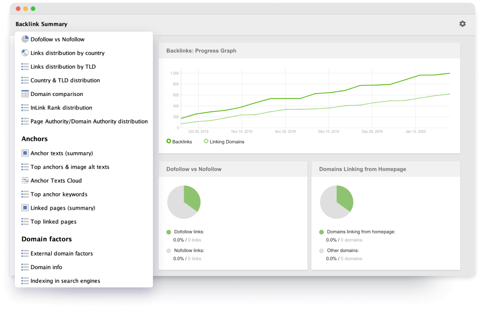Screen dimensions: 480x323
Task: Click the Domains linking from homepage green dot
Action: 322,232
